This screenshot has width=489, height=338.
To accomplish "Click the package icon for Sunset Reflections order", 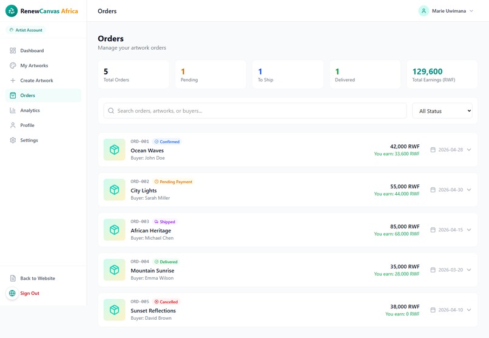I will coord(115,310).
